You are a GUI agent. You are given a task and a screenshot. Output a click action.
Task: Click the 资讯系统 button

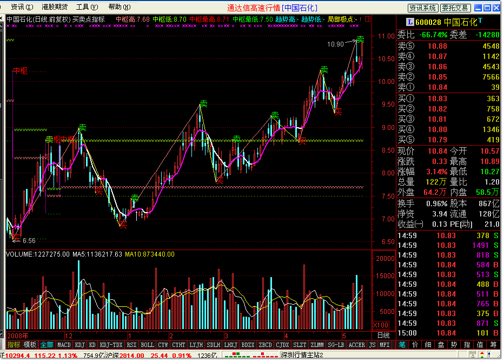422,8
